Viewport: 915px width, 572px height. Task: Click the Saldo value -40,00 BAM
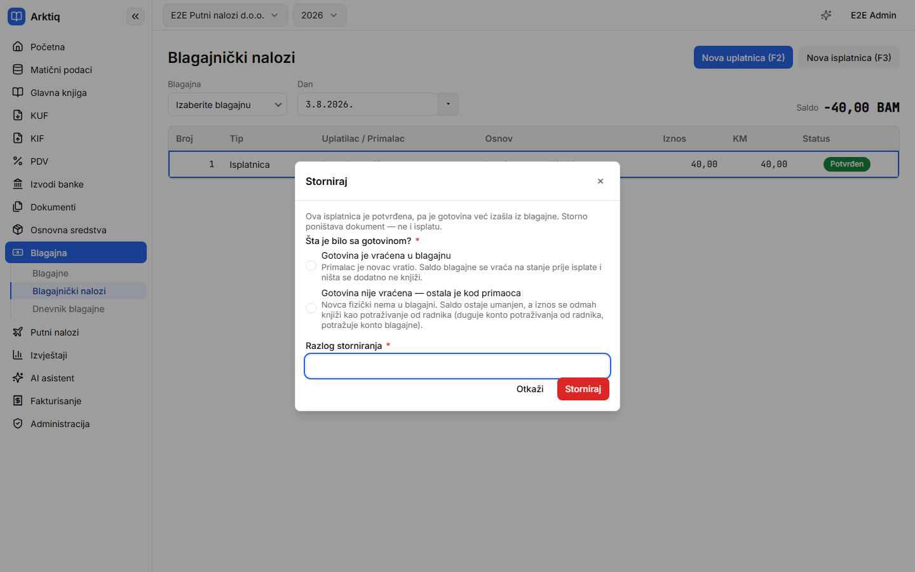862,107
